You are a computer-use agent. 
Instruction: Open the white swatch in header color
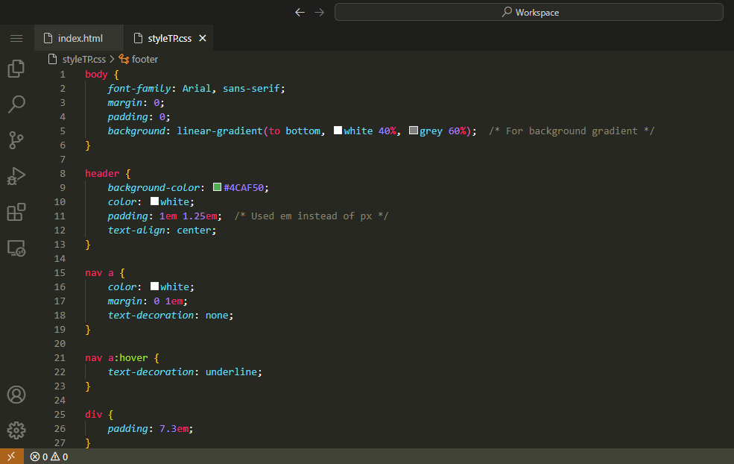coord(154,201)
